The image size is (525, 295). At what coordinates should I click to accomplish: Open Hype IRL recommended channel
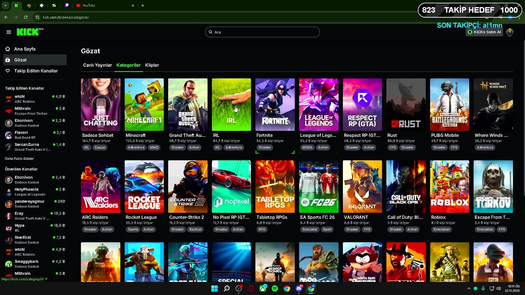pyautogui.click(x=34, y=228)
